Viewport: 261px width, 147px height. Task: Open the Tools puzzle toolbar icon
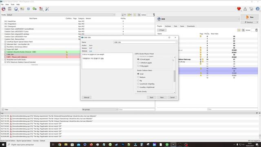pyautogui.click(x=41, y=9)
